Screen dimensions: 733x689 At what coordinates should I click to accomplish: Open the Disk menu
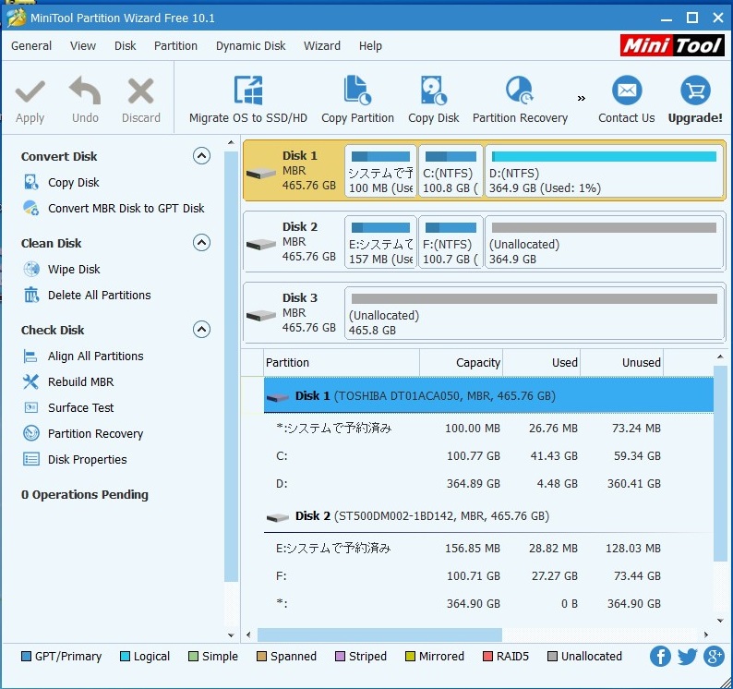pos(126,46)
